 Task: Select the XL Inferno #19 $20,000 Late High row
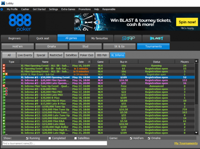pos(99,133)
